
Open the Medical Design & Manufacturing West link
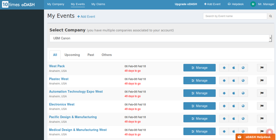click(x=78, y=130)
